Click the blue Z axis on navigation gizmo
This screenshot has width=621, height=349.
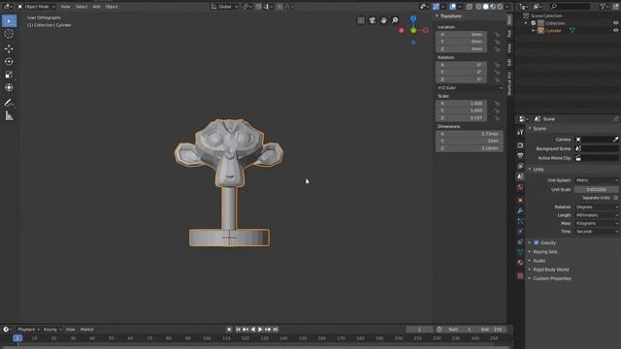(413, 18)
